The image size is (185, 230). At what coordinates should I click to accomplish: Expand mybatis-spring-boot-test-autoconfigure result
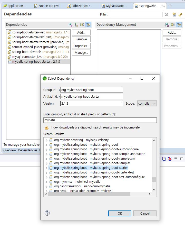click(x=47, y=177)
